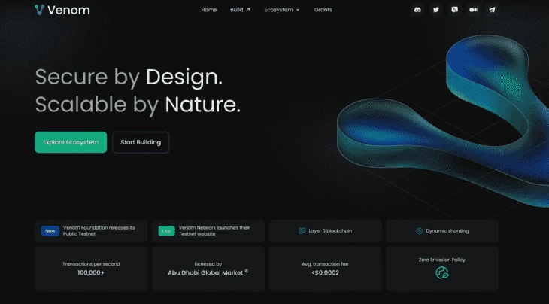Open Venom Network launches Testnet website news
549x304 pixels.
[208, 231]
